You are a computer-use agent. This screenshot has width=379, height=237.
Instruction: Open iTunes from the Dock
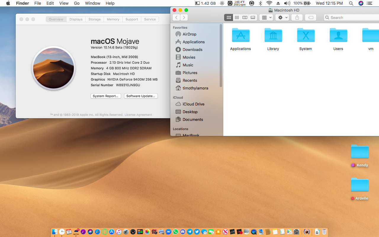119,232
